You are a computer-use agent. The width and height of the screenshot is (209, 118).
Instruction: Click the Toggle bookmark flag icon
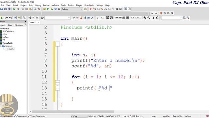point(161,13)
